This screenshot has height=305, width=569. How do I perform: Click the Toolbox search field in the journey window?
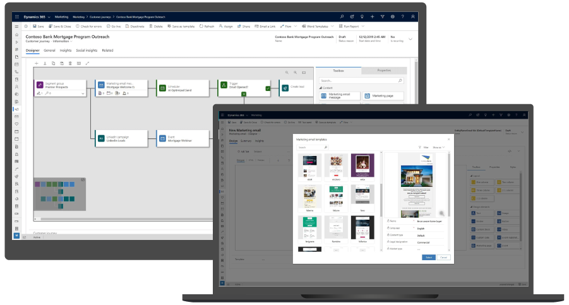(x=361, y=80)
